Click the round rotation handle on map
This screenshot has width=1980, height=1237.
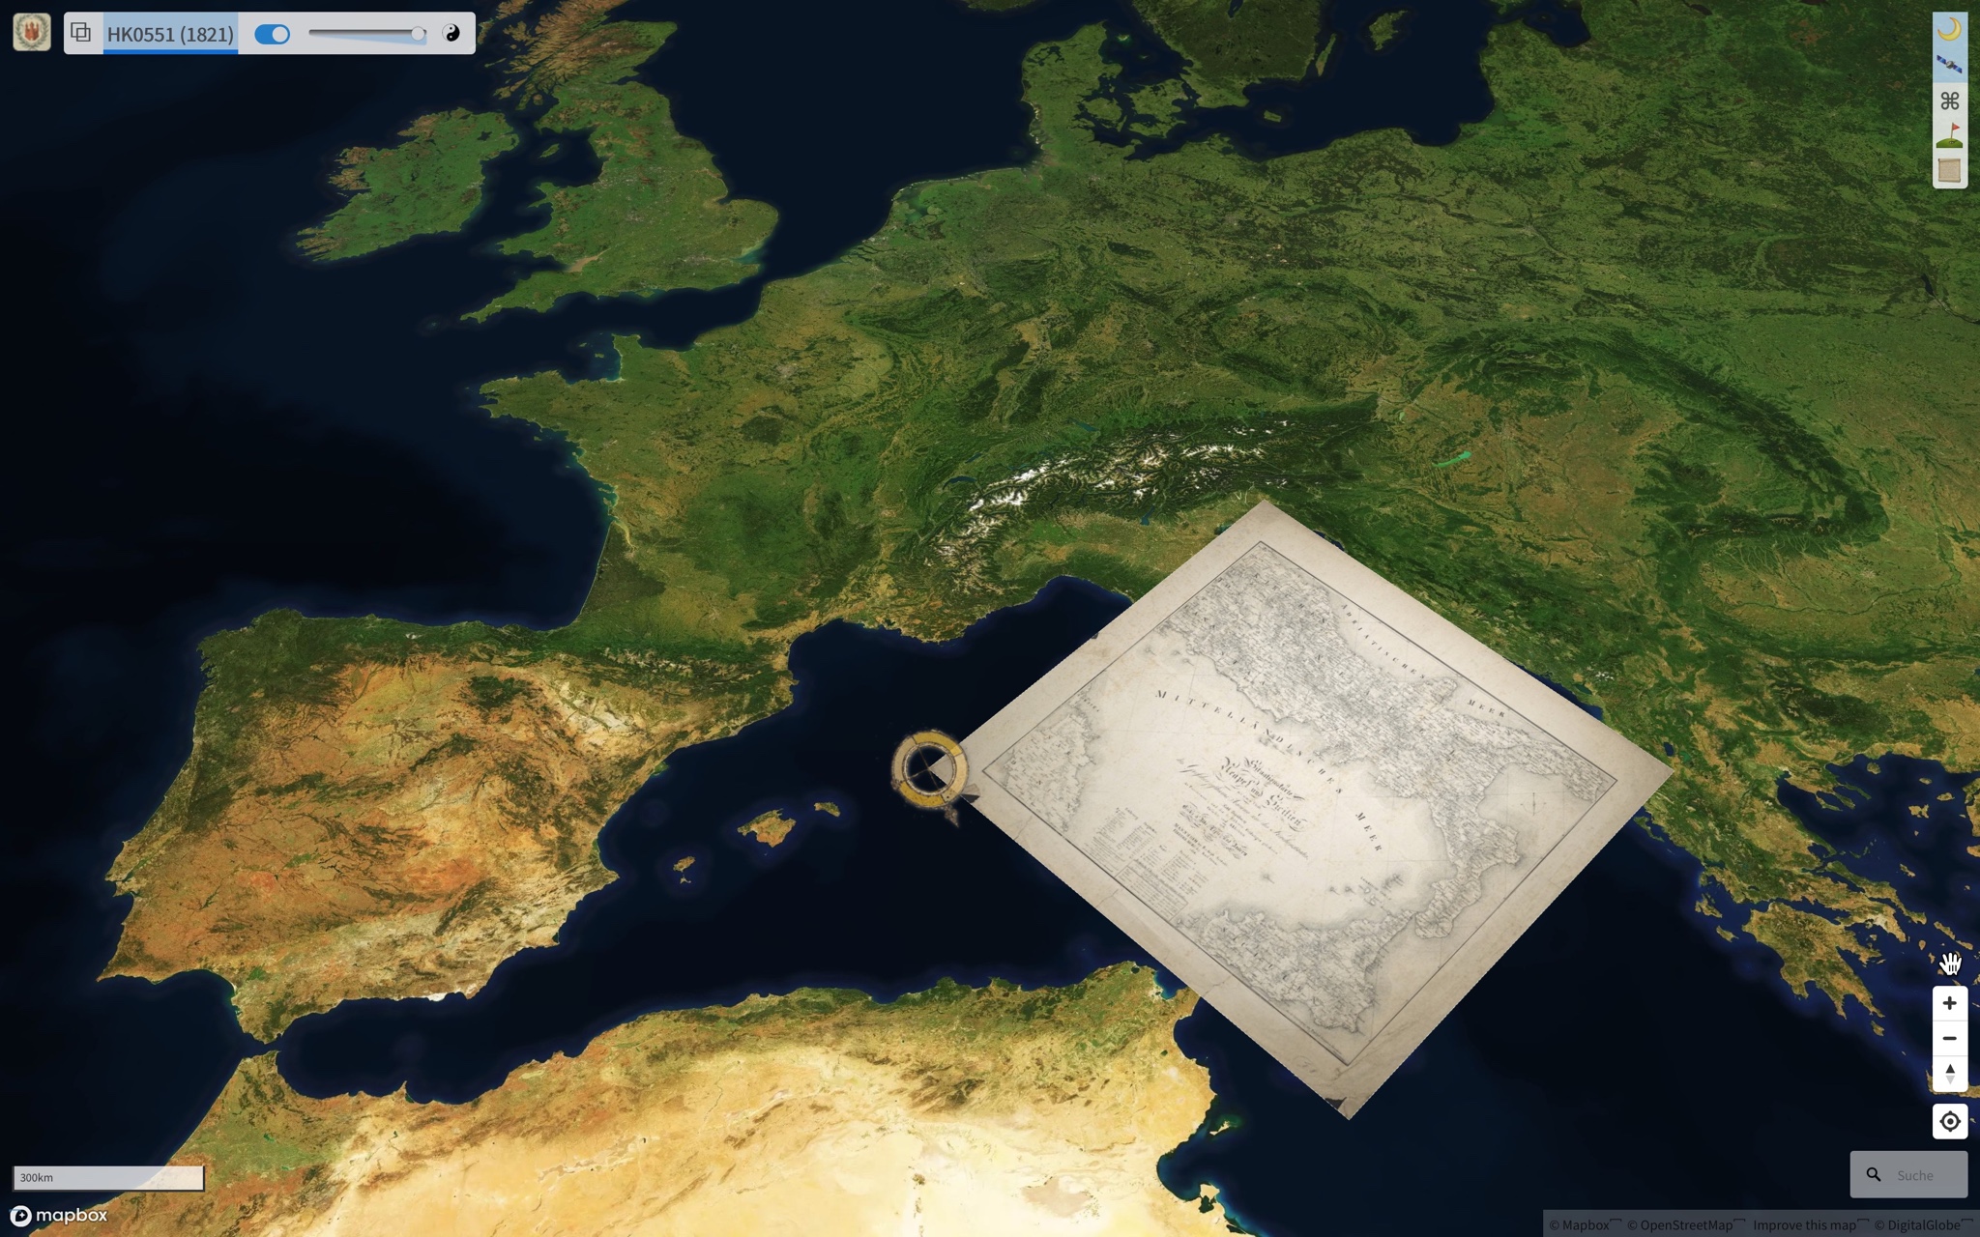coord(929,769)
